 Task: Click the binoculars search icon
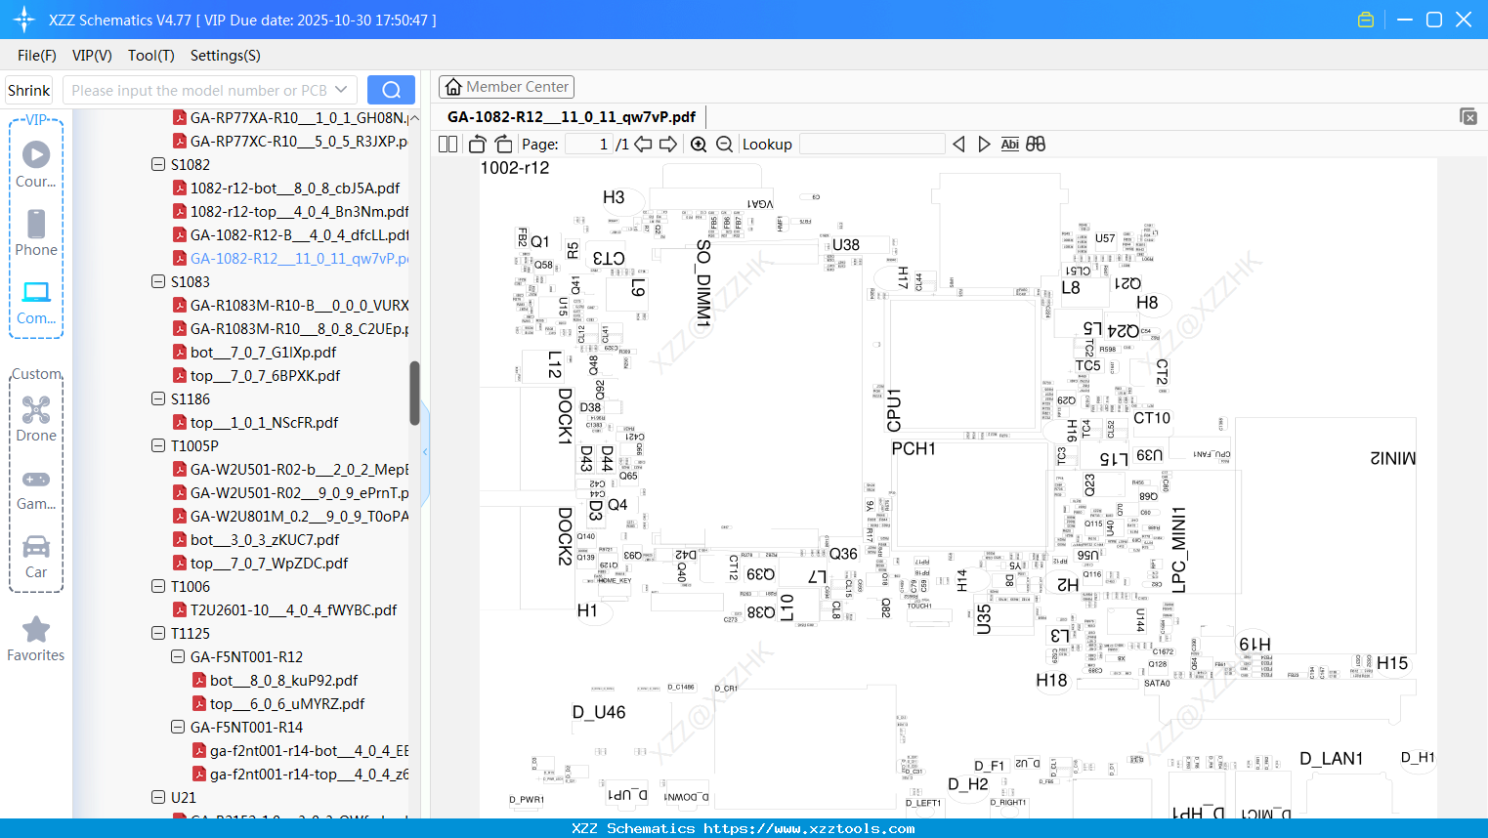(1036, 144)
